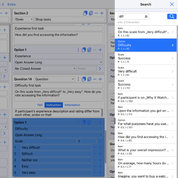Viewport: 178px width, 178px height.
Task: Open result 'Upon the information you got on'
Action: [146, 111]
